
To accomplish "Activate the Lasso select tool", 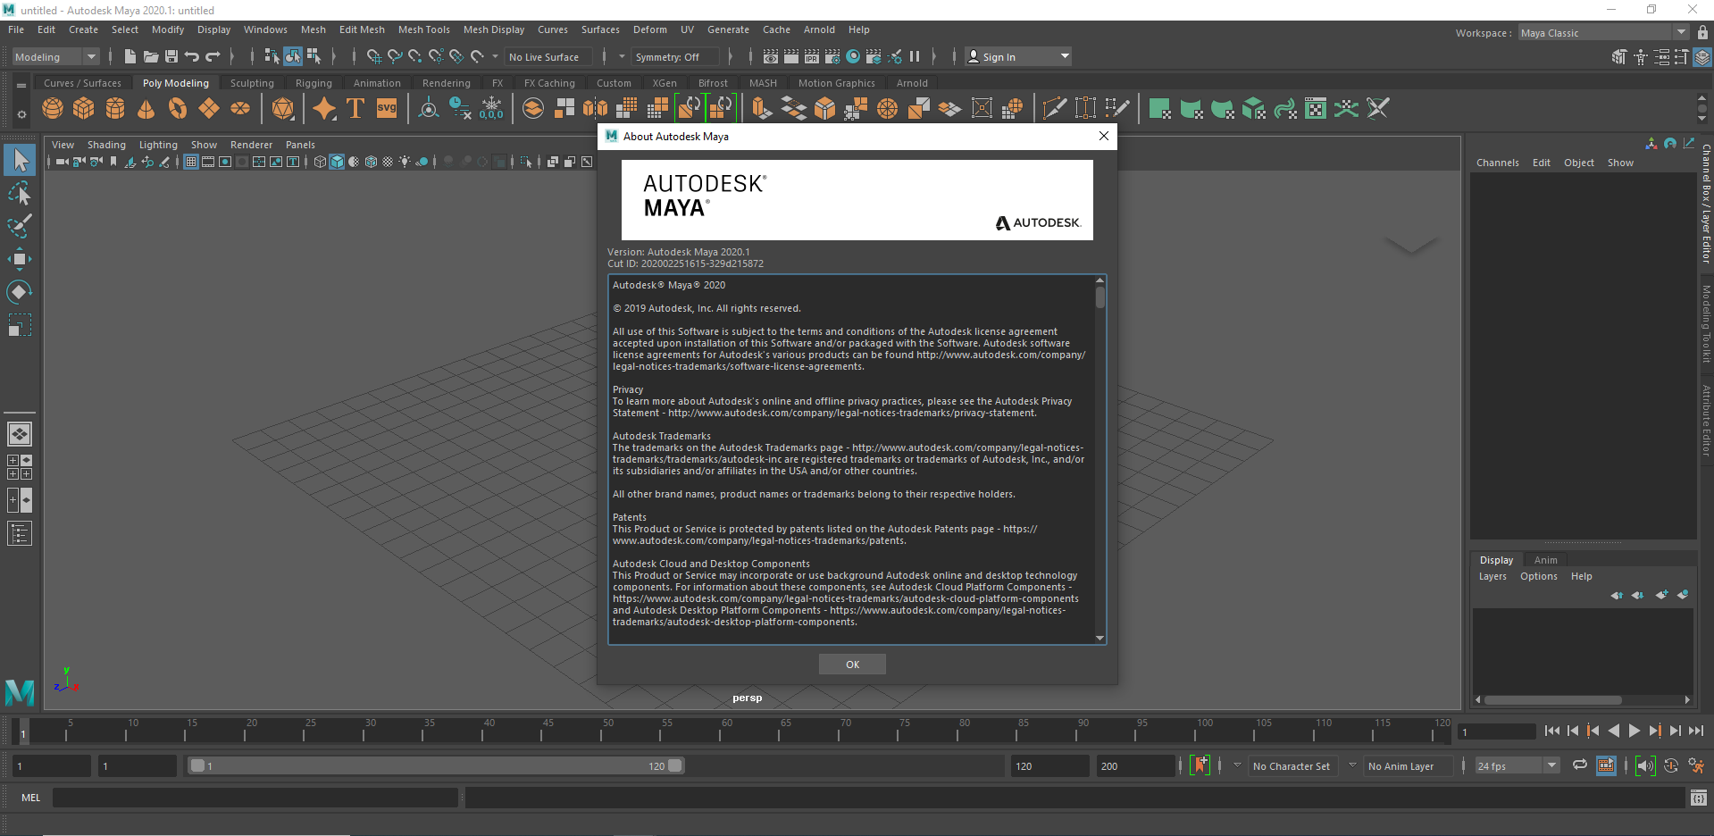I will pos(20,193).
